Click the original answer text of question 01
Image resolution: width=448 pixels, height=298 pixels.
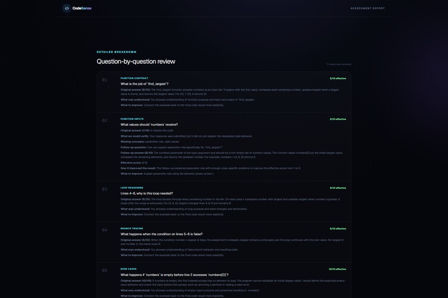[230, 92]
